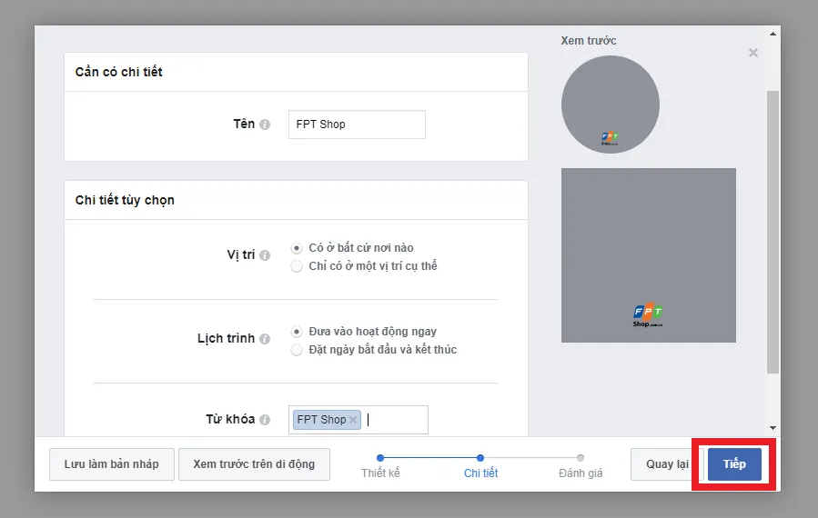Click the 'Chi tiết tùy chọn' heading
Viewport: 818px width, 518px height.
[125, 200]
